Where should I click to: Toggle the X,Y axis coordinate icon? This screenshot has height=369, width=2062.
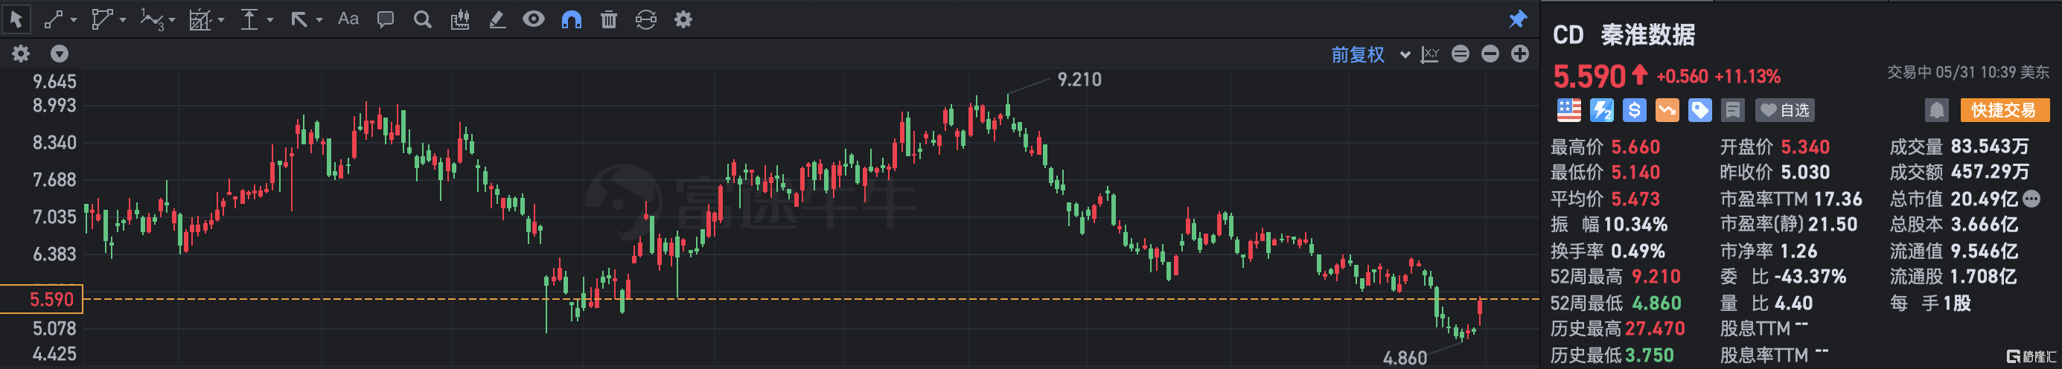coord(1430,54)
